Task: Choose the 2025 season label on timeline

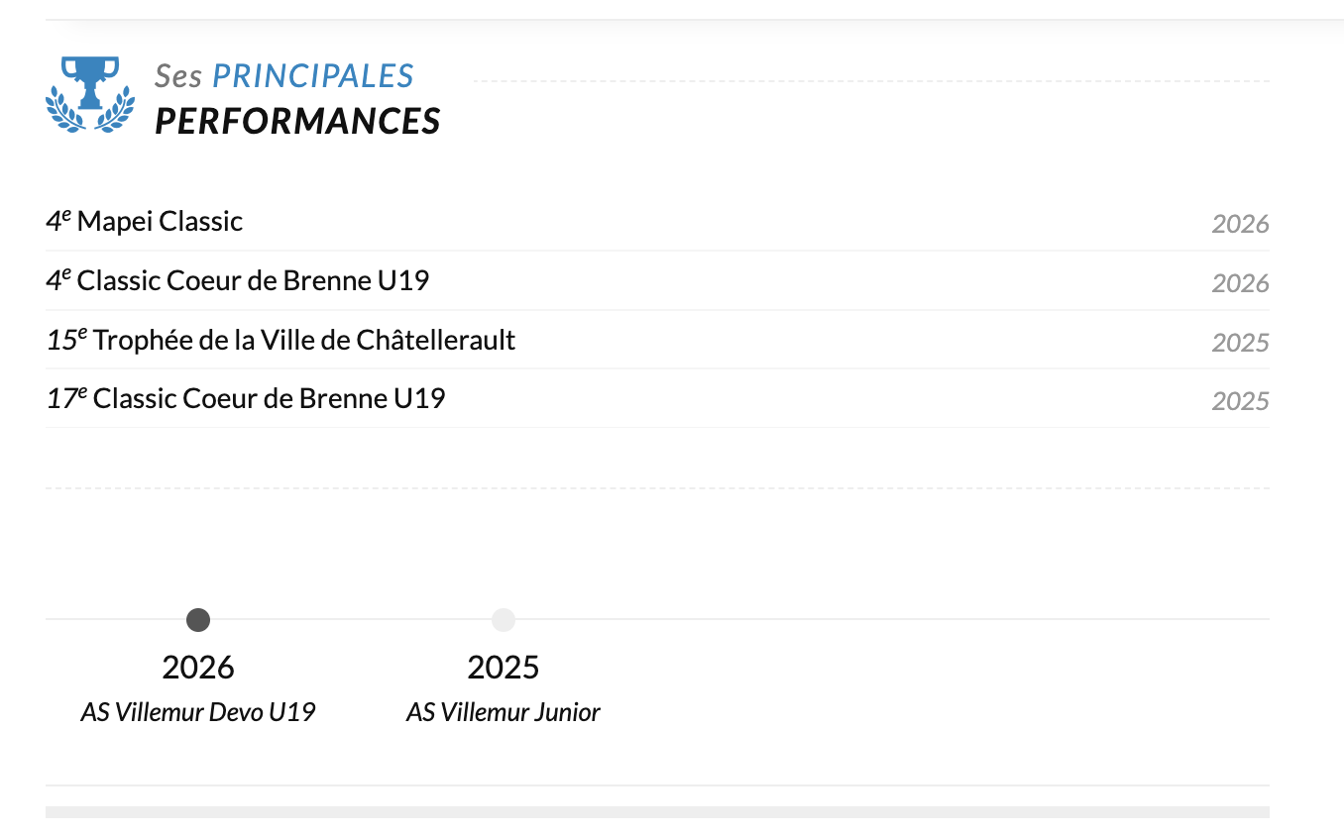Action: [x=504, y=667]
